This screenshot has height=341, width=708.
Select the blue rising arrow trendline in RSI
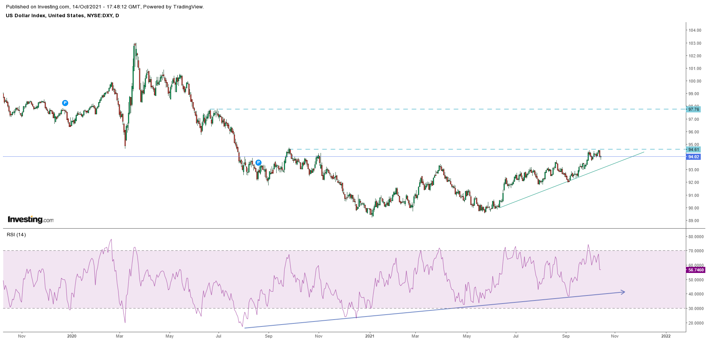(435, 310)
